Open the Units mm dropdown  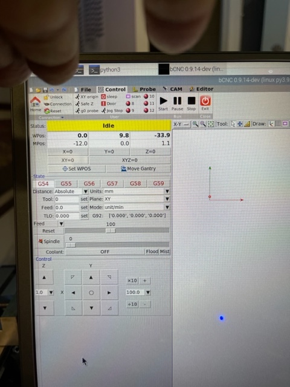[167, 191]
